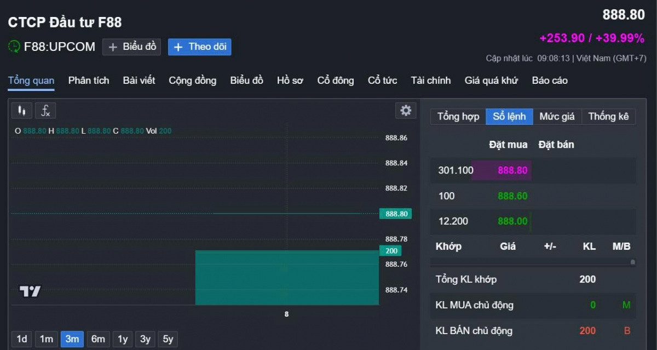Click the CTCP Đầu tư F88 title
This screenshot has height=350, width=657.
(x=65, y=22)
